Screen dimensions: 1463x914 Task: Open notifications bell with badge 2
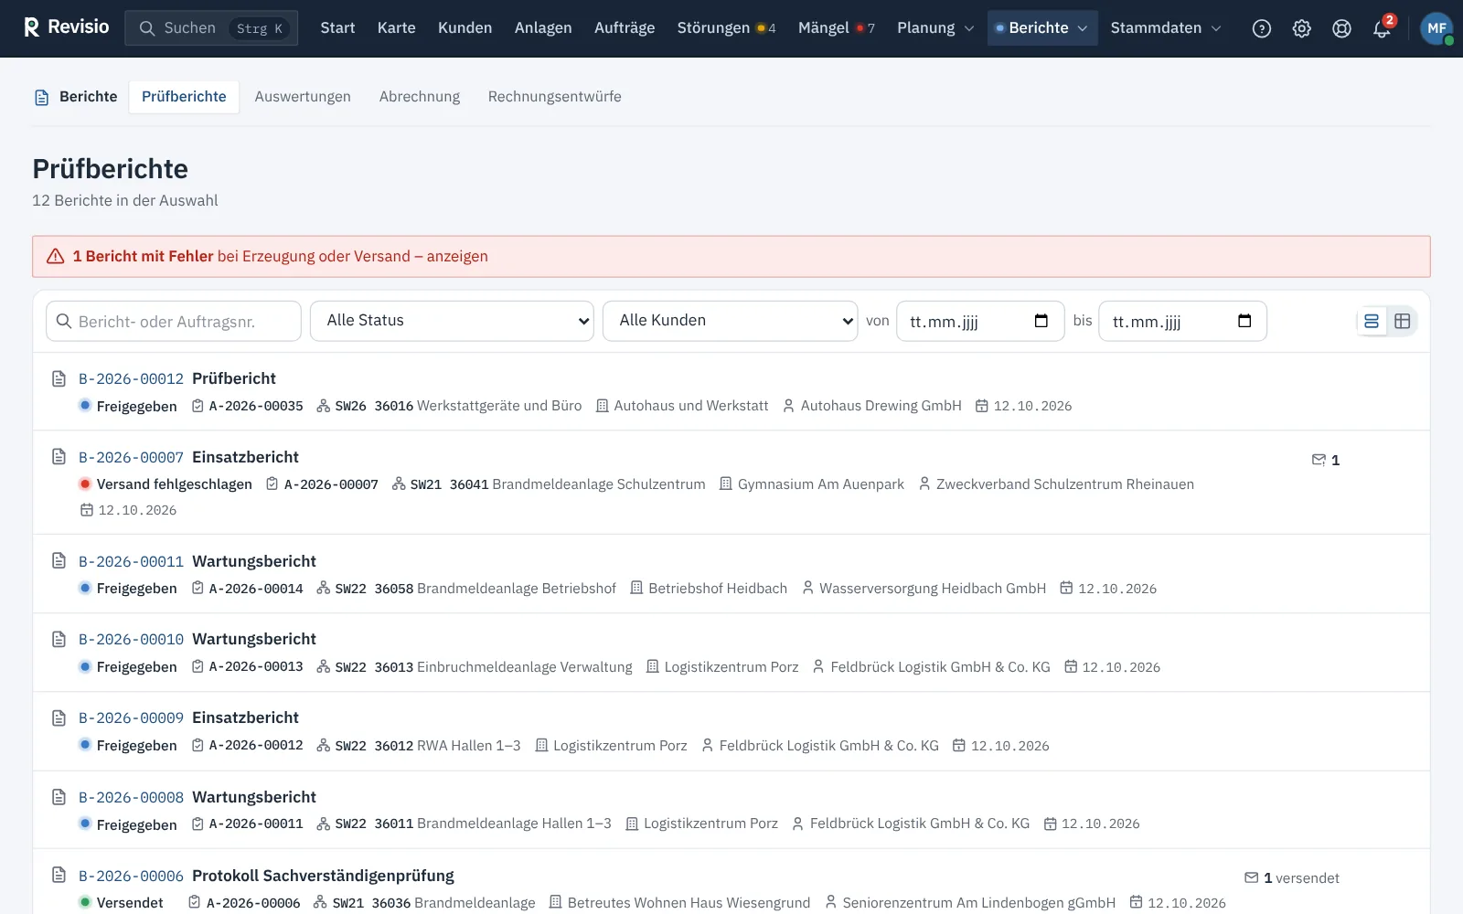[x=1383, y=28]
